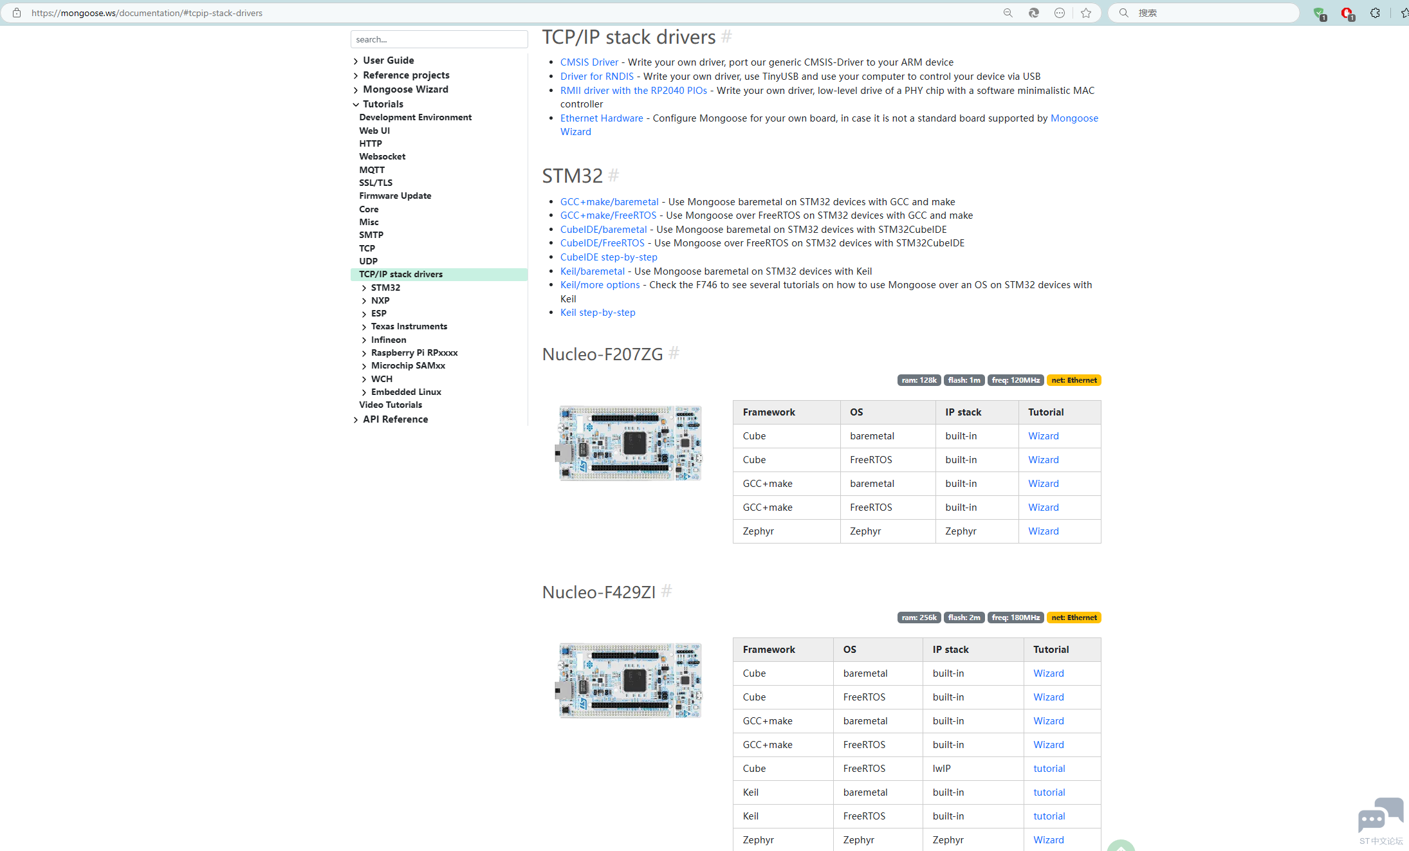Open the Firmware Update tutorial

pos(395,196)
